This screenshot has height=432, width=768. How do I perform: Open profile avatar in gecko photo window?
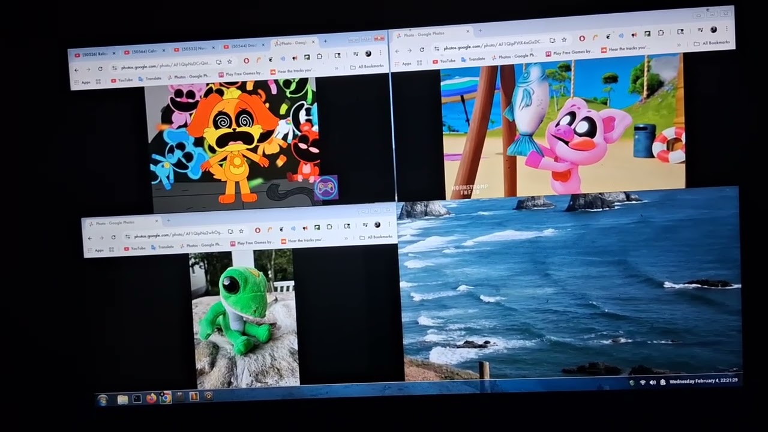pos(377,224)
